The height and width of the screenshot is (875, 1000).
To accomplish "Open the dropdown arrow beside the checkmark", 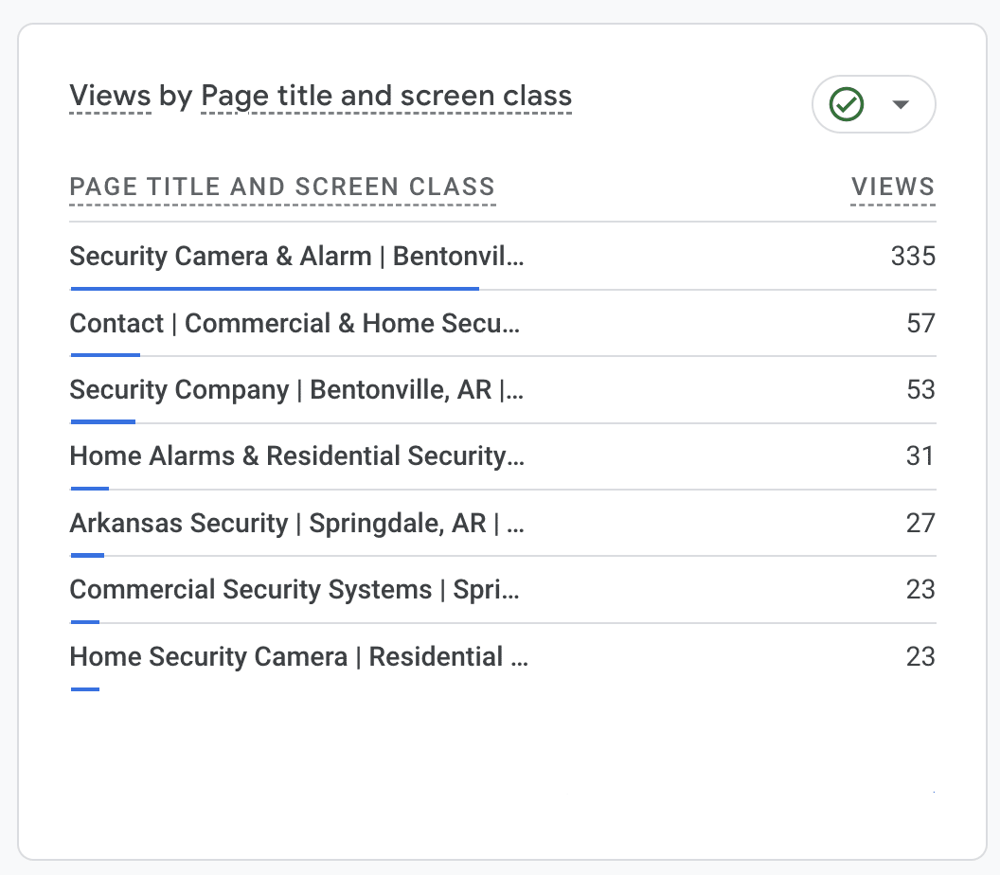I will pyautogui.click(x=901, y=104).
